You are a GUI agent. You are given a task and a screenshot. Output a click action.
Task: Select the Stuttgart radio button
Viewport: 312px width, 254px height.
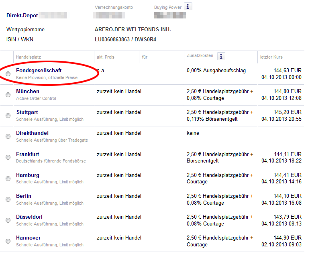click(x=8, y=116)
